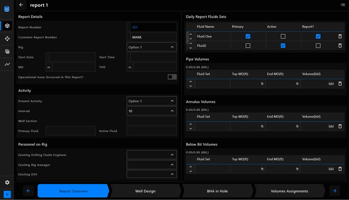
Task: Open Existing DSV dropdown
Action: [152, 174]
